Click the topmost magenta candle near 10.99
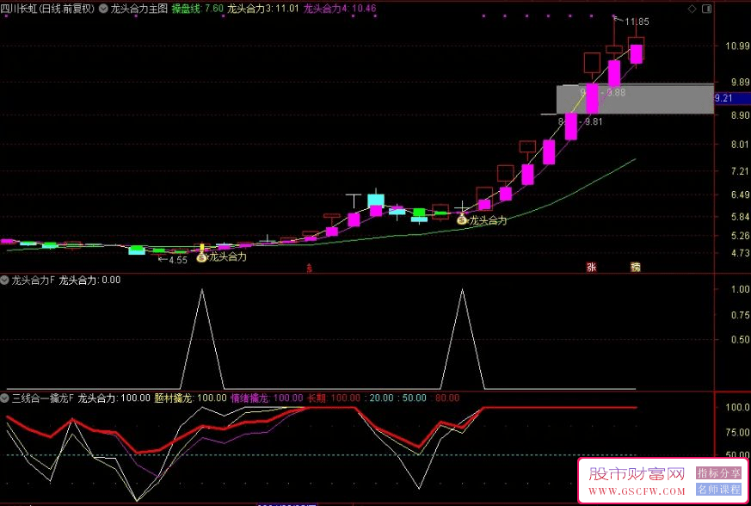 pyautogui.click(x=636, y=54)
